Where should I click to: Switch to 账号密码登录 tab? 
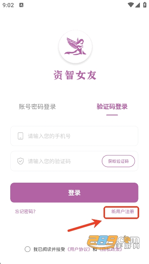click(x=37, y=107)
